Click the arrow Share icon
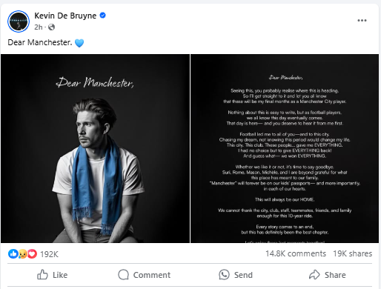 tap(314, 275)
